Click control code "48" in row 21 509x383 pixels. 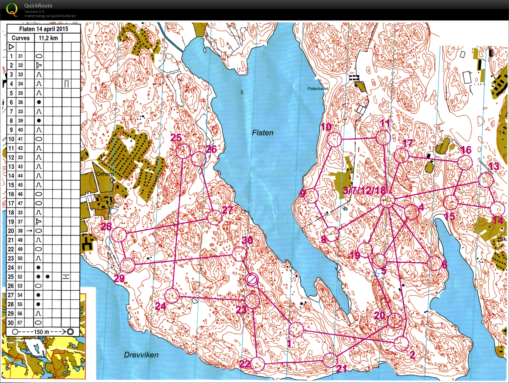[x=20, y=240]
